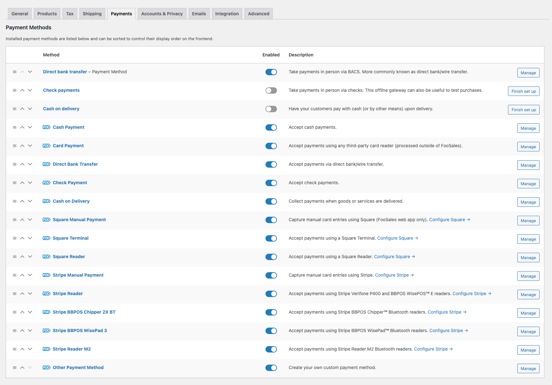
Task: Enable the Cash on delivery toggle
Action: 271,109
